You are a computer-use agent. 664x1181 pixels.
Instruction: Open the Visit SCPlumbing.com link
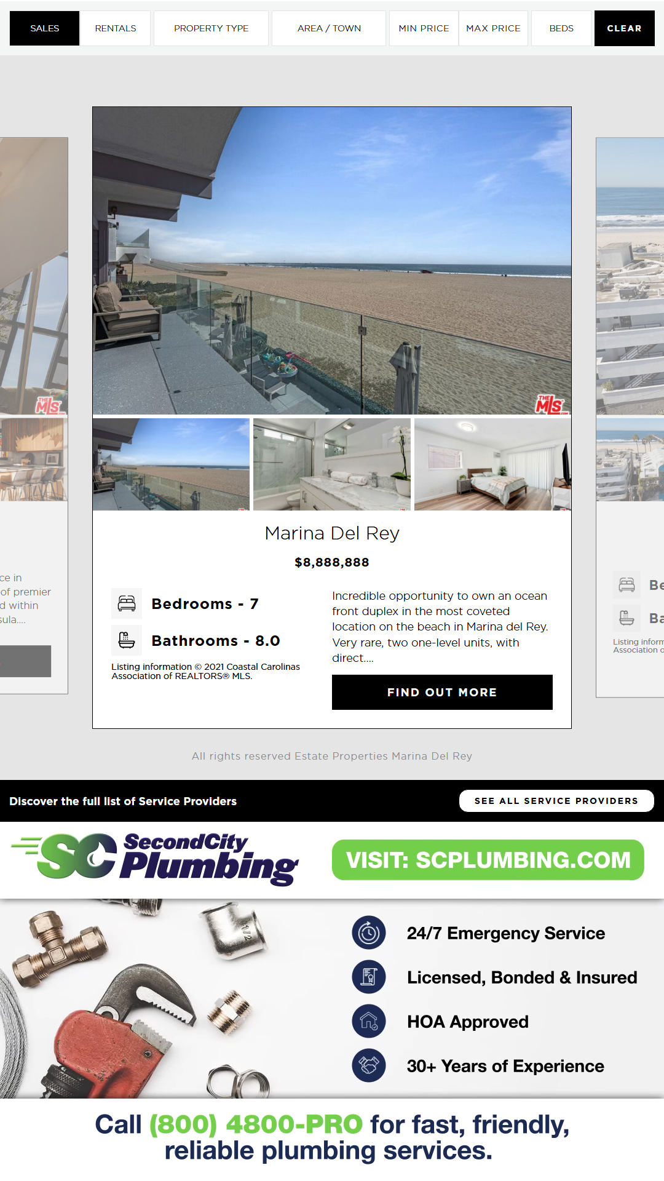click(488, 860)
